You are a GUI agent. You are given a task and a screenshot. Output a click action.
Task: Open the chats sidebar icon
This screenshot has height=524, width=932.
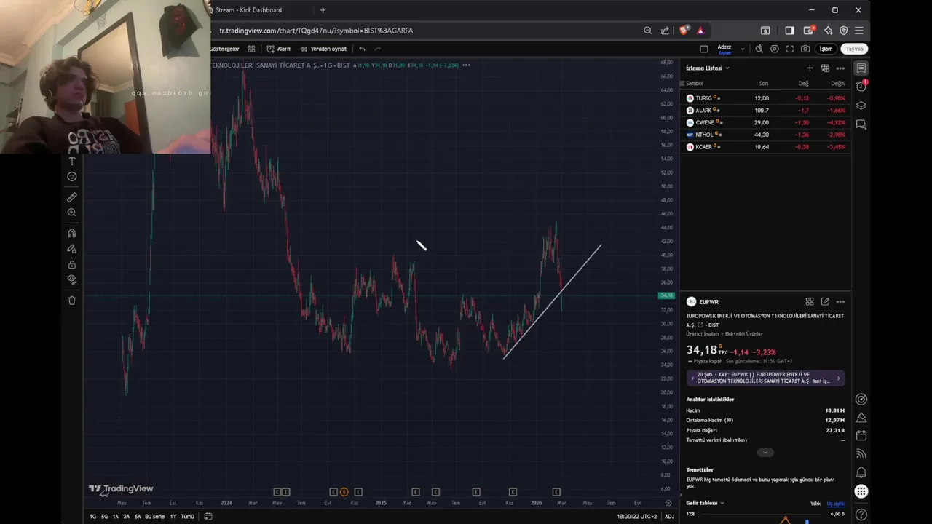point(861,124)
